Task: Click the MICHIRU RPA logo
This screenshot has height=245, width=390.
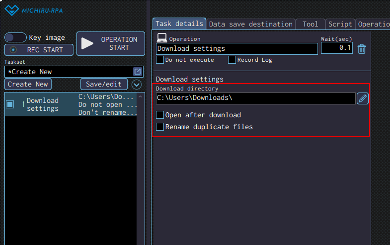Action: tap(34, 11)
